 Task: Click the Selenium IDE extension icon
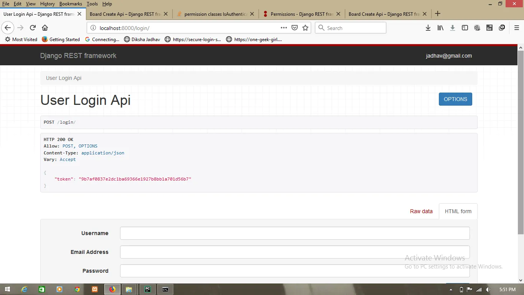click(x=489, y=28)
